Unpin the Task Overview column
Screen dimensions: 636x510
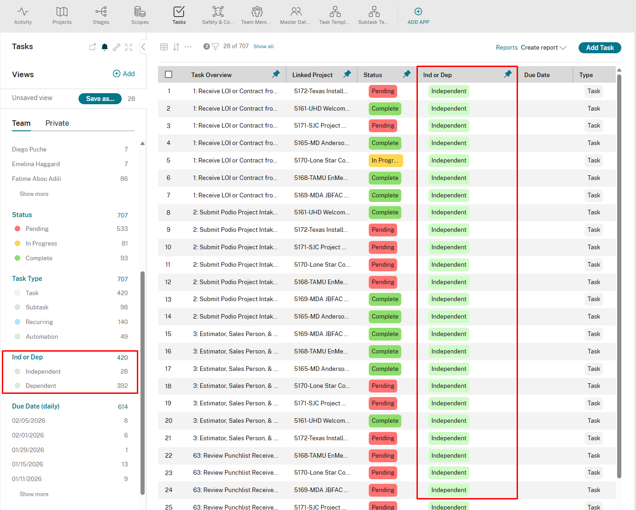[276, 74]
